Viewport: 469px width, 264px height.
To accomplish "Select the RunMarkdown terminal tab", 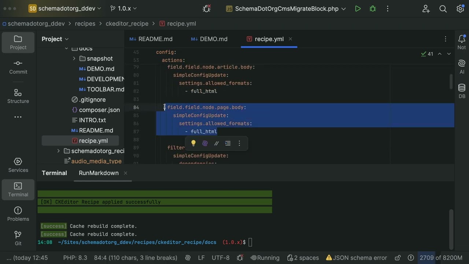I will pos(99,173).
